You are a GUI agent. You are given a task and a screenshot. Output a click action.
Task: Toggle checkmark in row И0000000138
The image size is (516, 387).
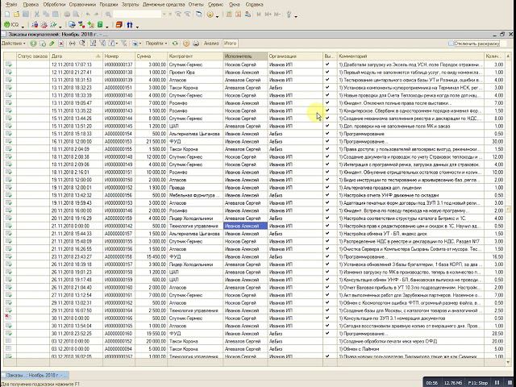pyautogui.click(x=327, y=72)
